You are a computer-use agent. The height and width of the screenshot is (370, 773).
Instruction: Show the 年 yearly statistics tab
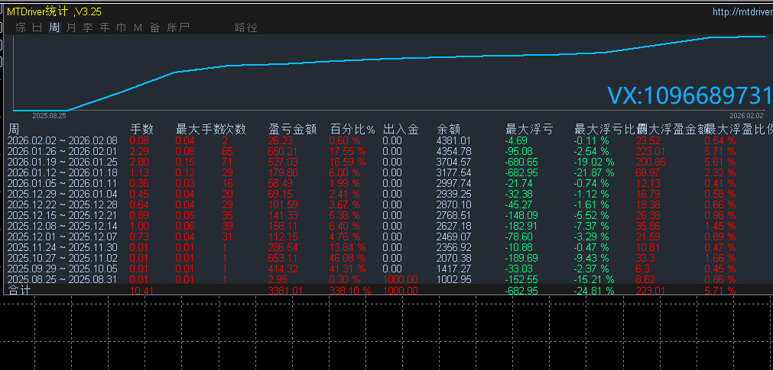tap(105, 27)
